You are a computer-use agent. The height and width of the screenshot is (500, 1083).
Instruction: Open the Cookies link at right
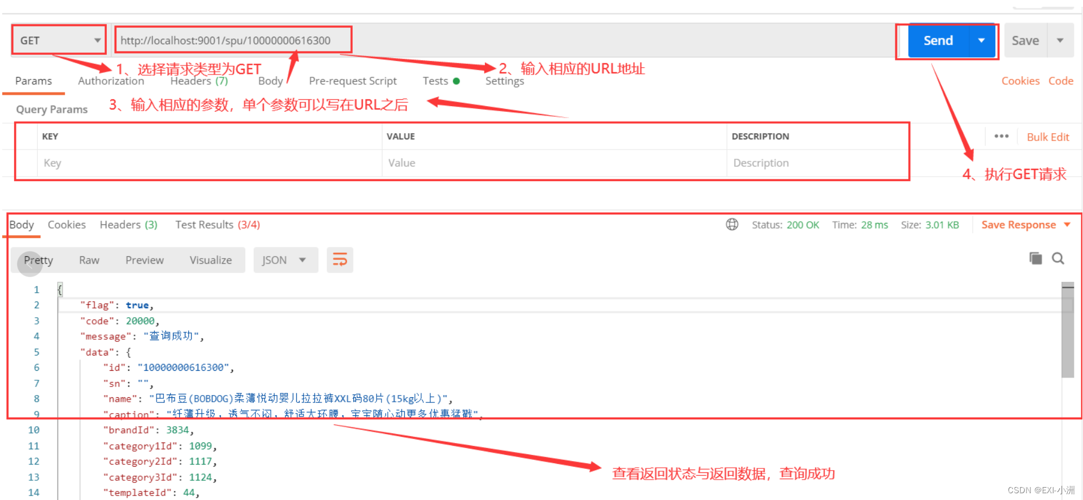click(1020, 81)
